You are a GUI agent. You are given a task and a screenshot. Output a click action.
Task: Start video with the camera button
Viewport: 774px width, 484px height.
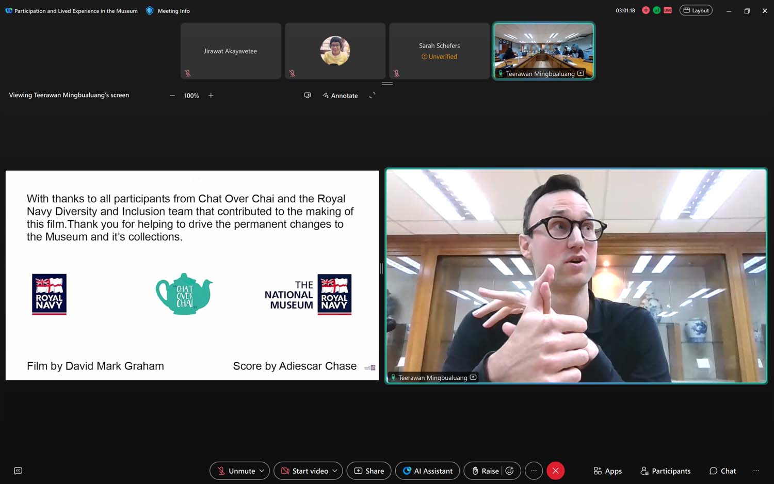[x=304, y=471]
